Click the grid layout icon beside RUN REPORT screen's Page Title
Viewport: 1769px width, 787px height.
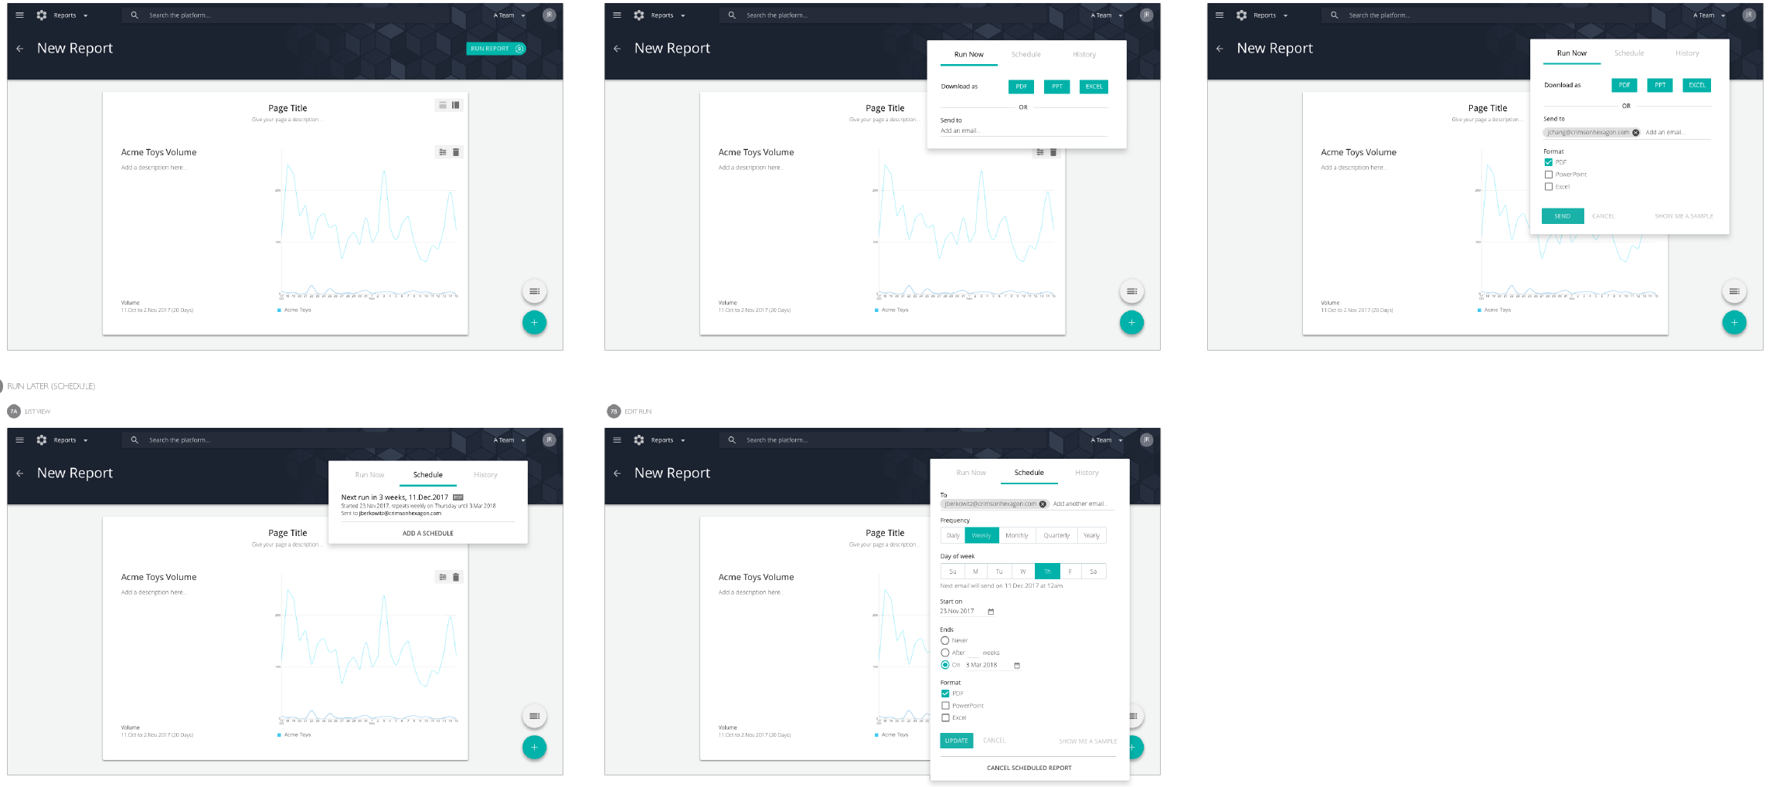tap(456, 105)
